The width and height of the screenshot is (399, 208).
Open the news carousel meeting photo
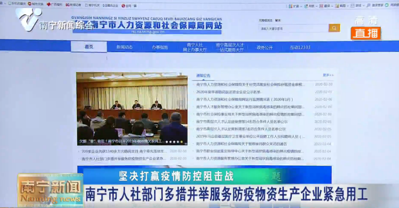[132, 109]
